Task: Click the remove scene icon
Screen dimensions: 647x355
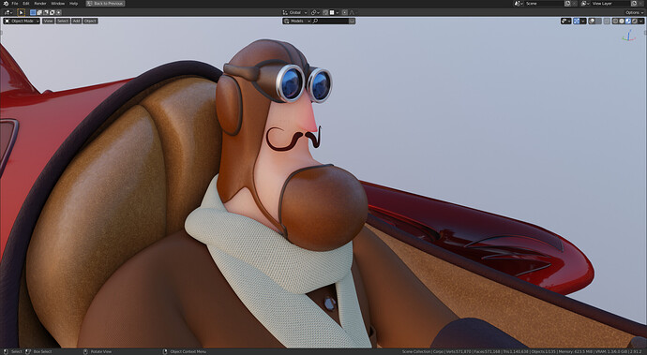Action: (575, 4)
